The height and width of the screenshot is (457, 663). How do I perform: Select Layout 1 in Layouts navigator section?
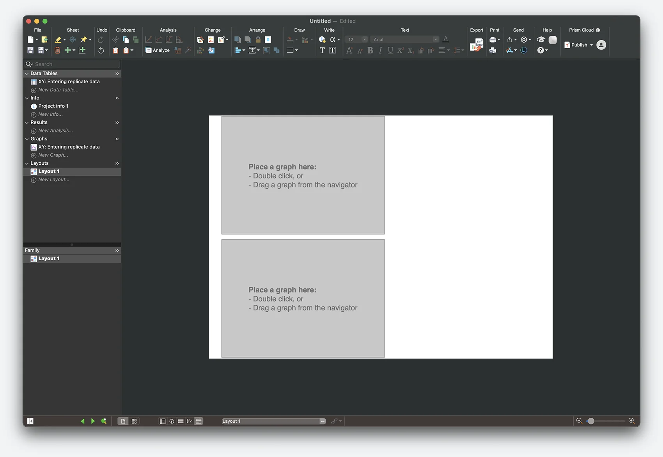pyautogui.click(x=72, y=171)
